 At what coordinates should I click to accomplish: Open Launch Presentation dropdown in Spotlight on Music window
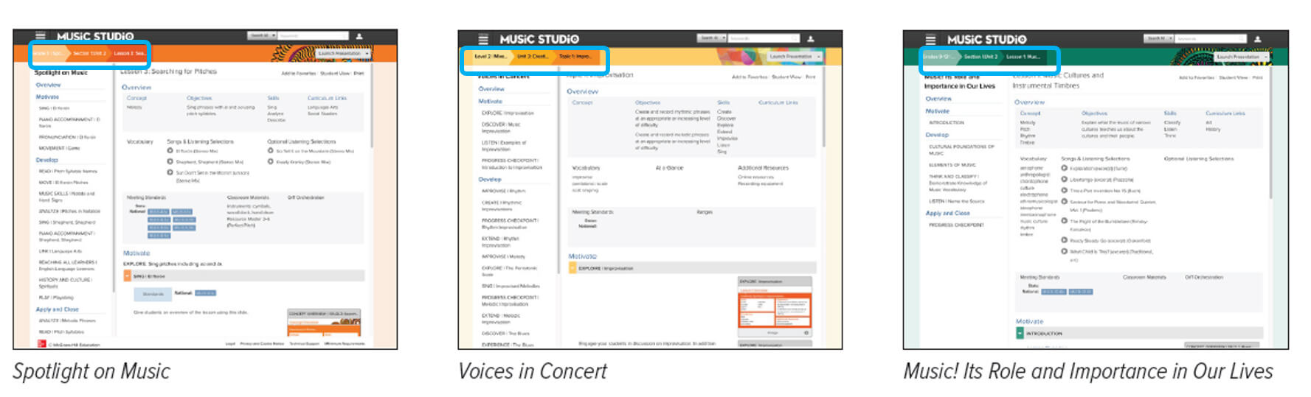(344, 54)
